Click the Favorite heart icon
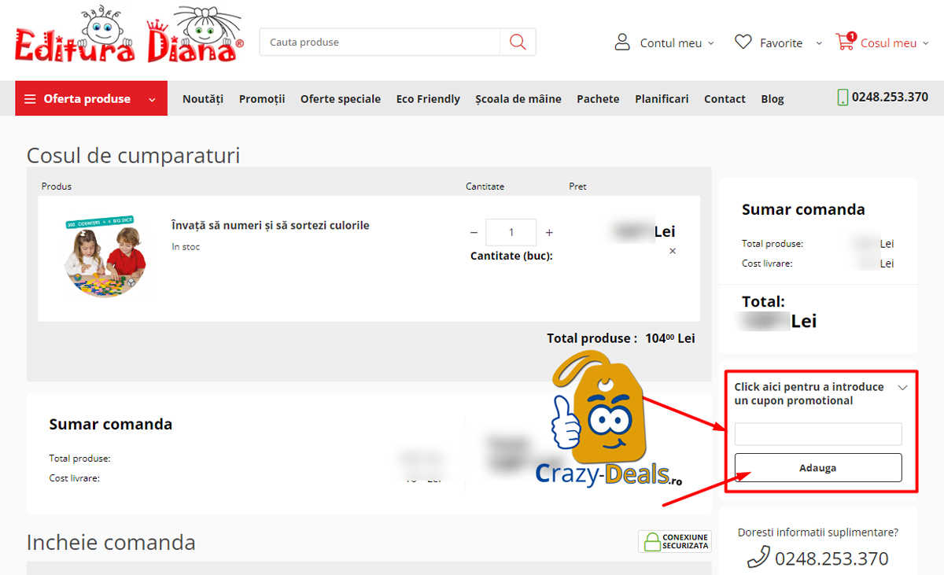This screenshot has height=575, width=944. (x=743, y=42)
